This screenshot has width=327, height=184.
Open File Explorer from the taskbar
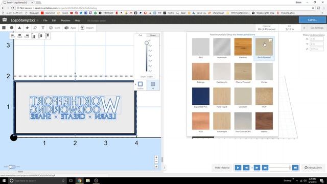[x=88, y=180]
